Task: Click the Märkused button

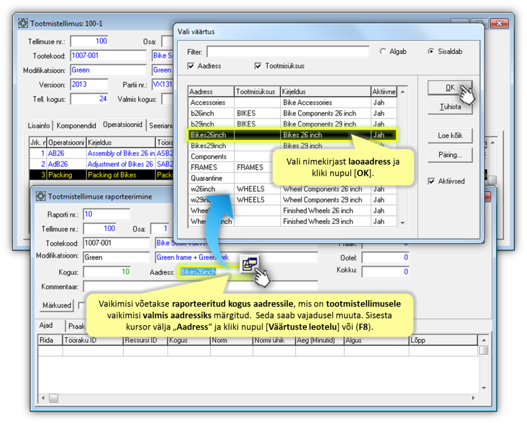Action: click(x=57, y=305)
